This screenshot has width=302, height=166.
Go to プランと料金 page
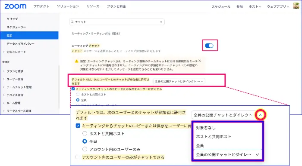(x=116, y=6)
